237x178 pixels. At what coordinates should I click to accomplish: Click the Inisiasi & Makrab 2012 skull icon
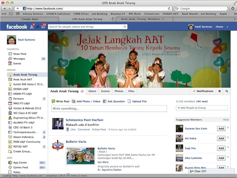10,108
